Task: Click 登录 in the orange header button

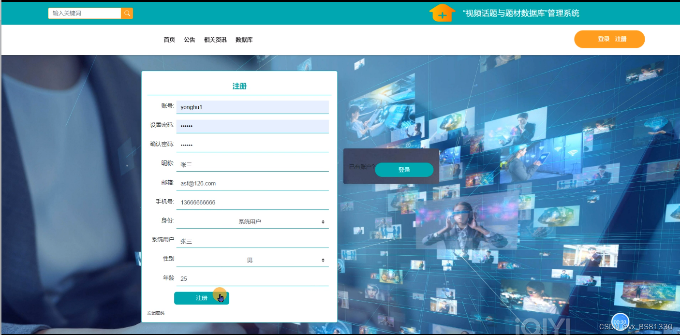Action: click(x=604, y=39)
